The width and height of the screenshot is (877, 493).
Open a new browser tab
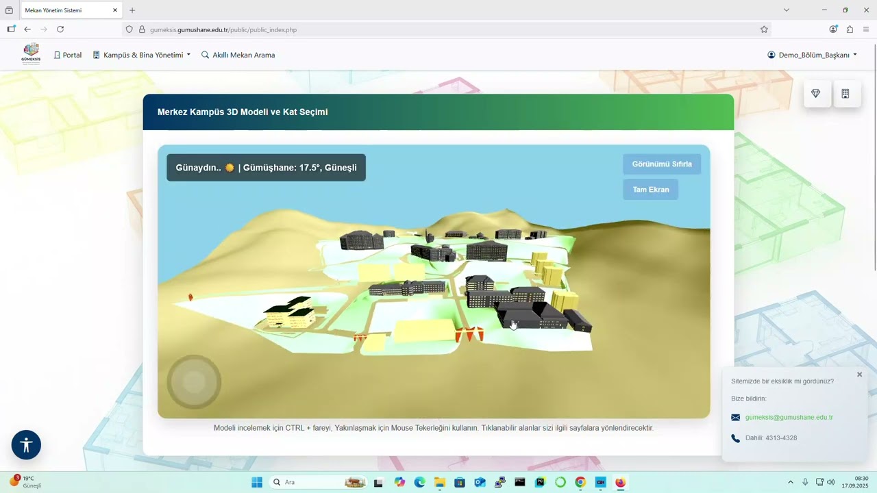coord(132,10)
